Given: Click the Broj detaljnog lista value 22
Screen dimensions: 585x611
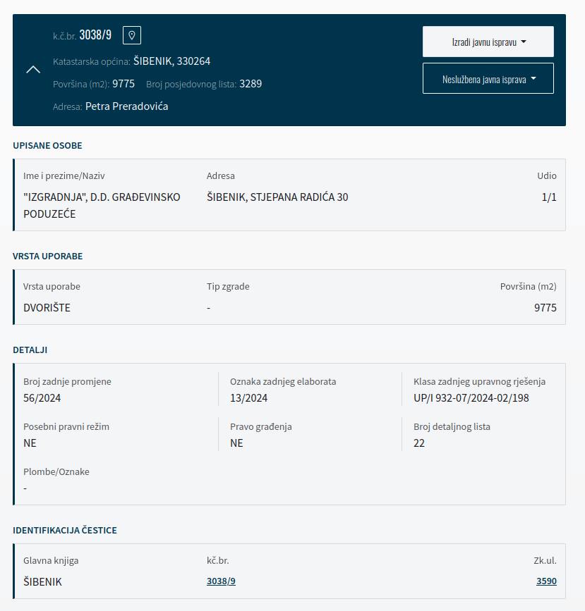Looking at the screenshot, I should pyautogui.click(x=419, y=443).
